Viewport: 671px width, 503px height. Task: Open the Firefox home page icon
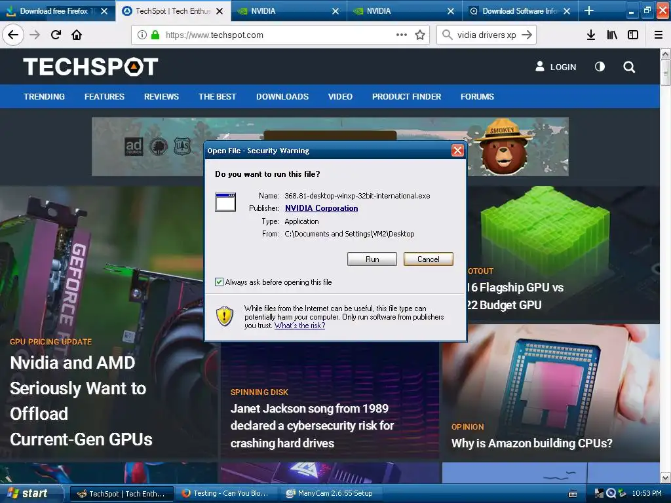pyautogui.click(x=77, y=35)
